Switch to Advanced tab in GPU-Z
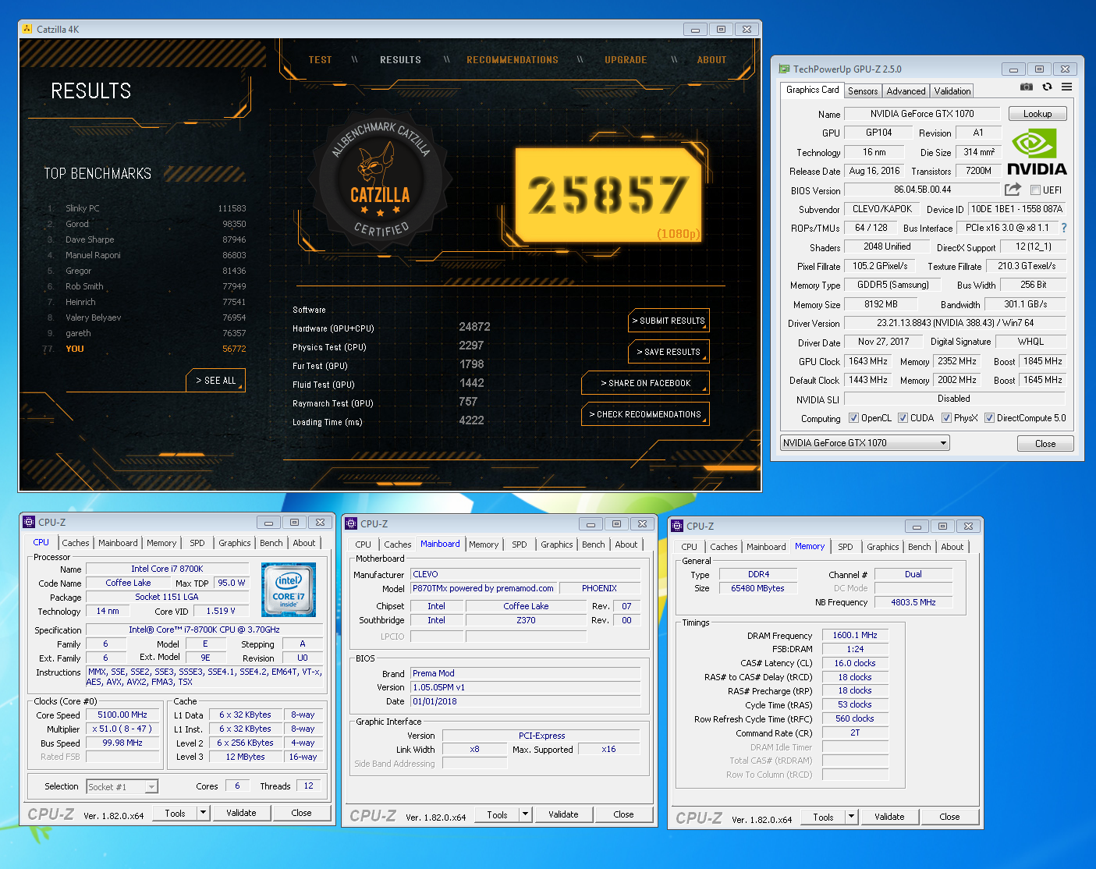 pos(906,91)
